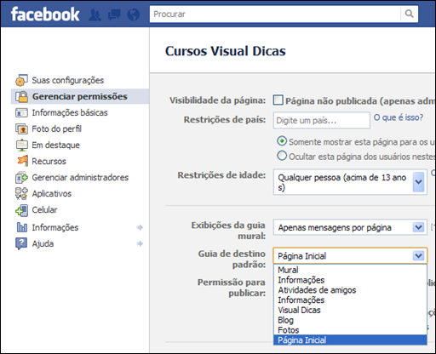Screen dimensions: 436x354
Task: Click the Aplicativos icon
Action: 21,193
